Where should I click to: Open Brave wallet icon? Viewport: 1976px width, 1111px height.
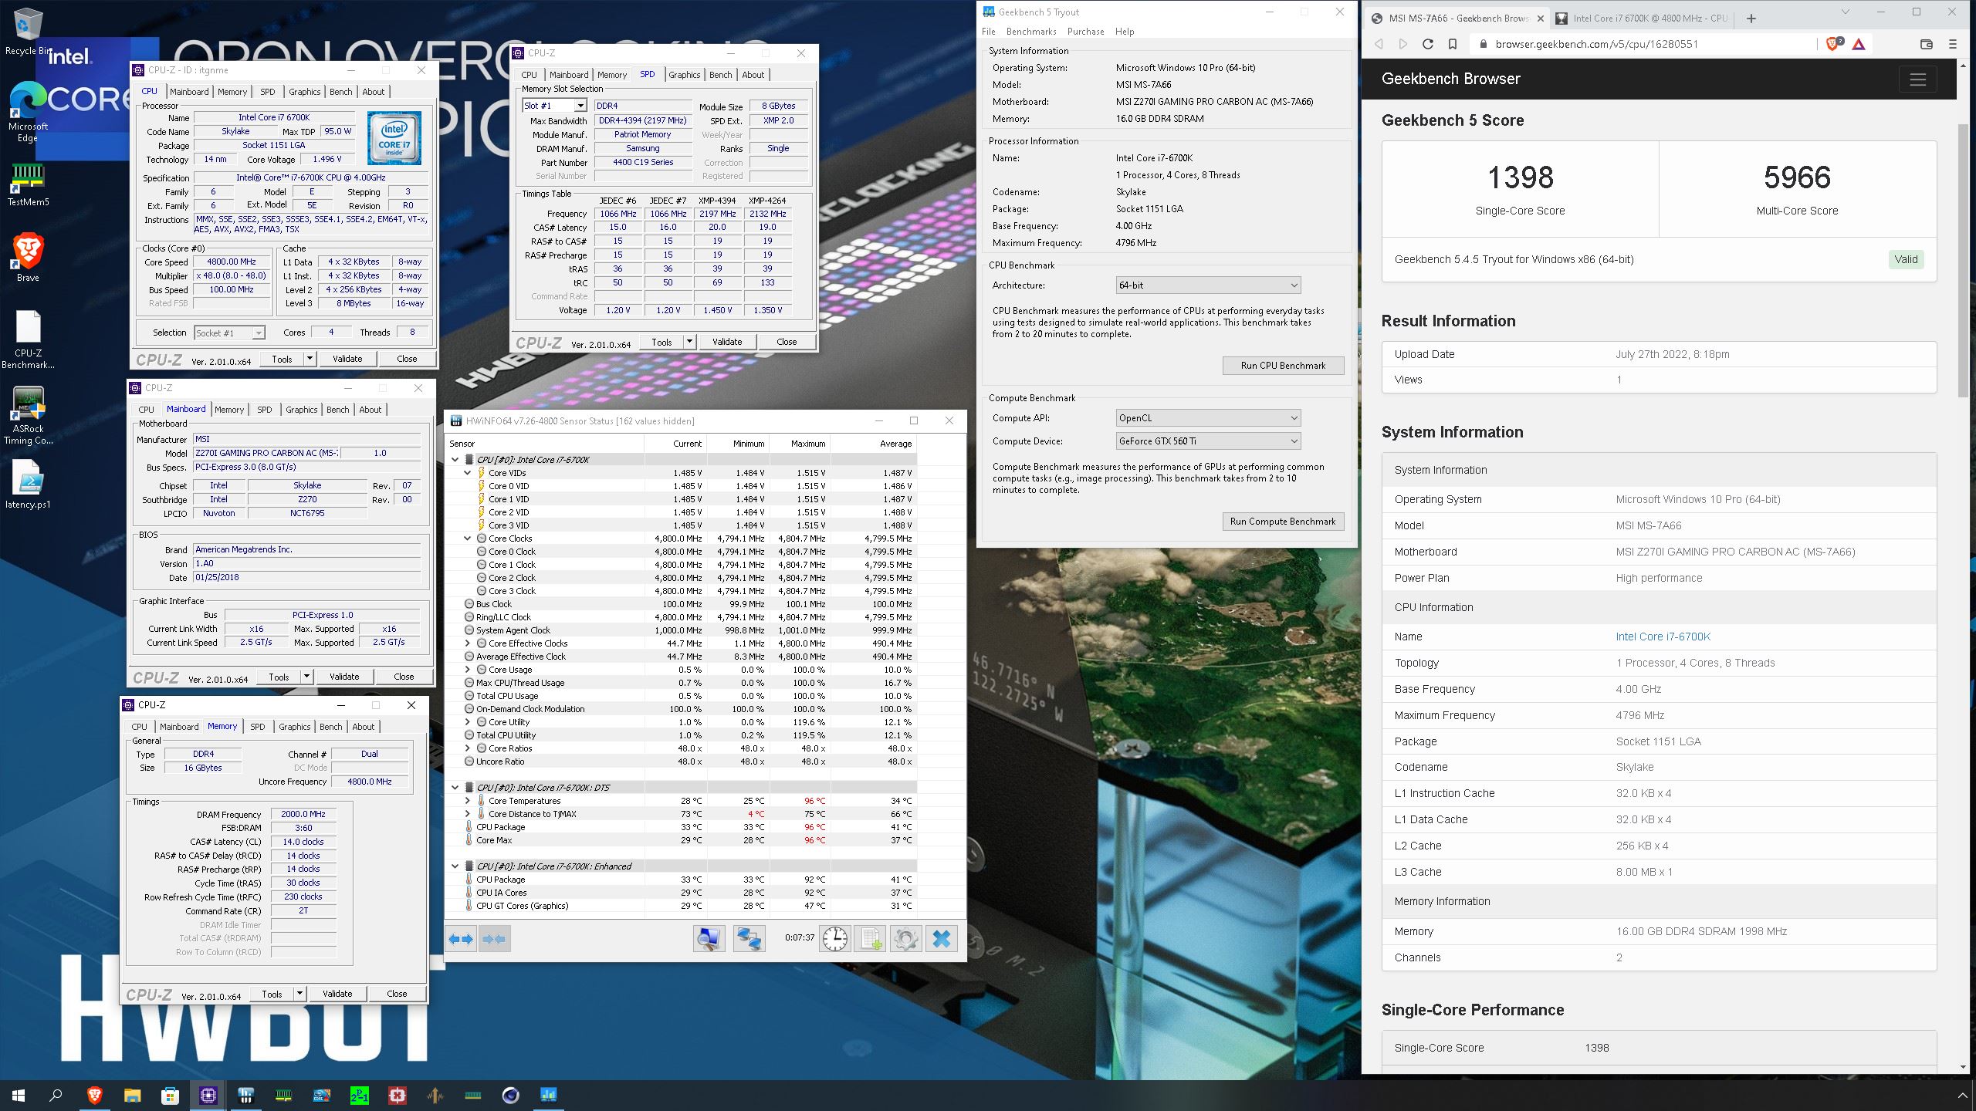[x=1927, y=44]
